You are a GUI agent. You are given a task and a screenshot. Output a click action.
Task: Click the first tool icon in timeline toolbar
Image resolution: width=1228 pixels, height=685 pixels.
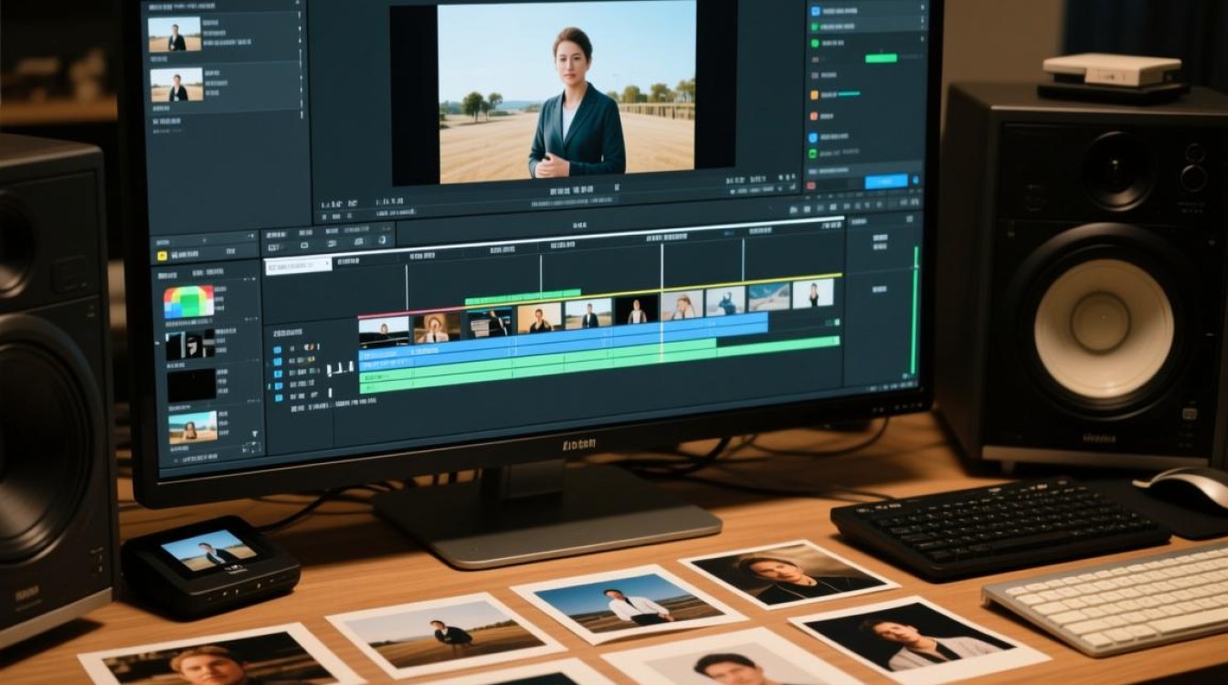[273, 248]
